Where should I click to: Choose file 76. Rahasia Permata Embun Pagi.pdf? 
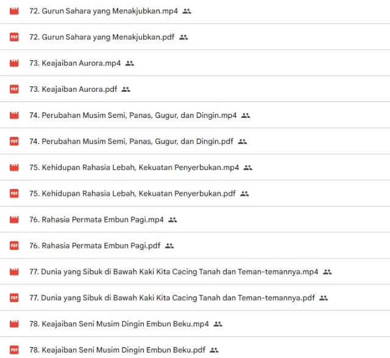[x=95, y=246]
